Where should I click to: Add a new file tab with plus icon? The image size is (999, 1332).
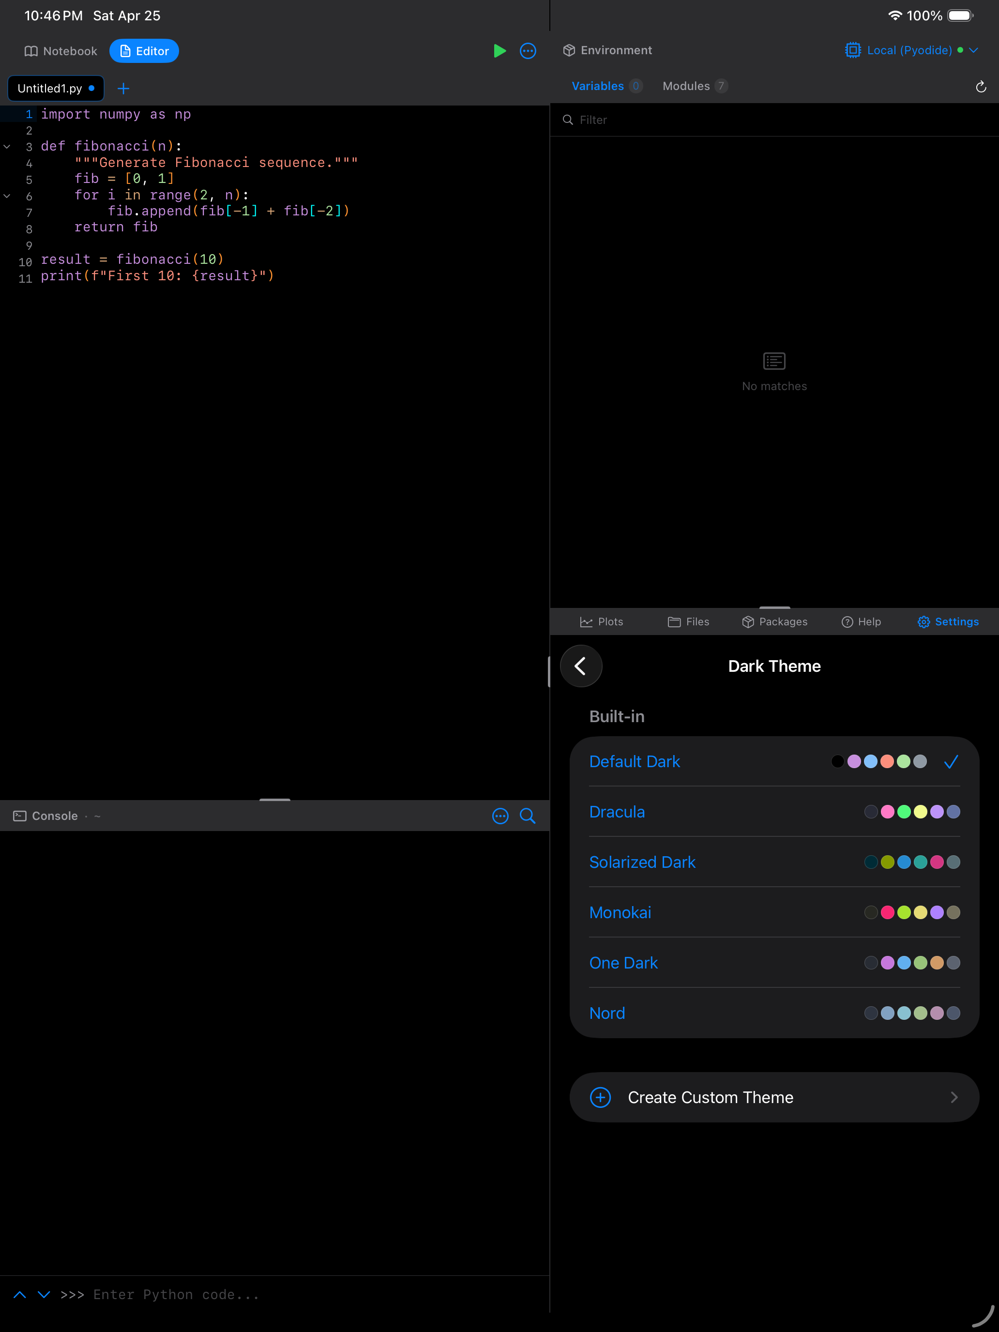pyautogui.click(x=123, y=89)
